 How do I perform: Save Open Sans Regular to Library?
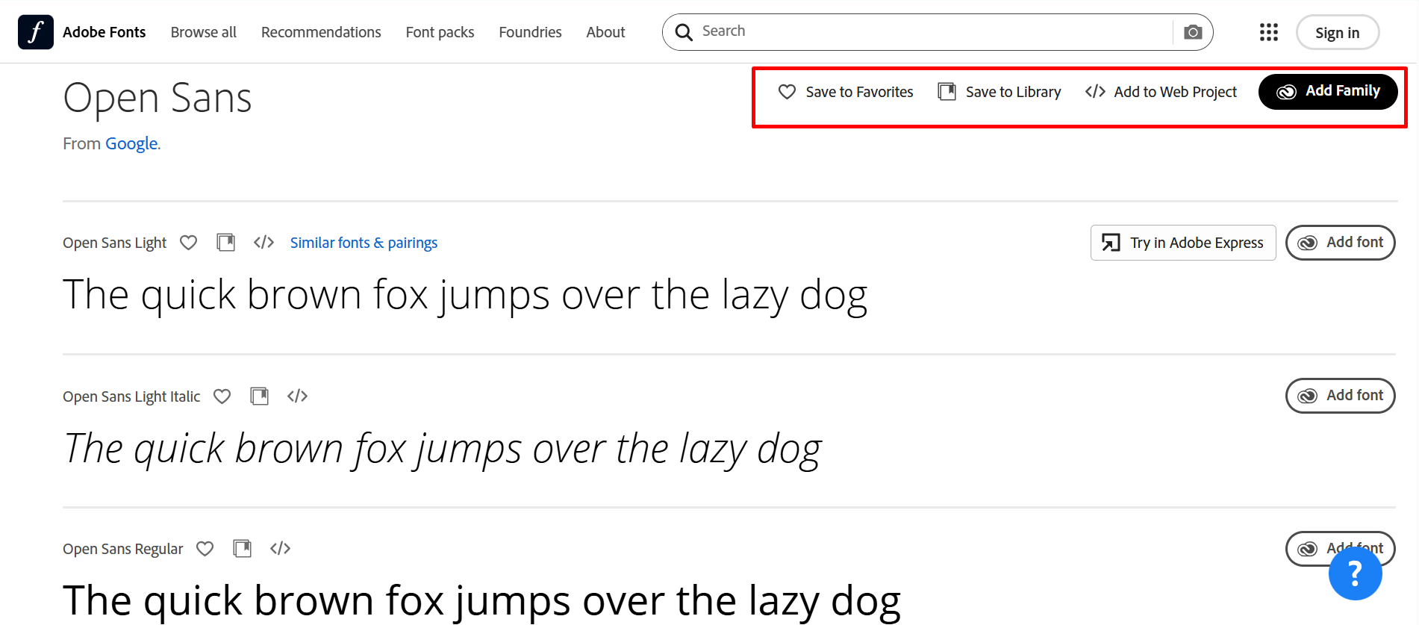242,548
